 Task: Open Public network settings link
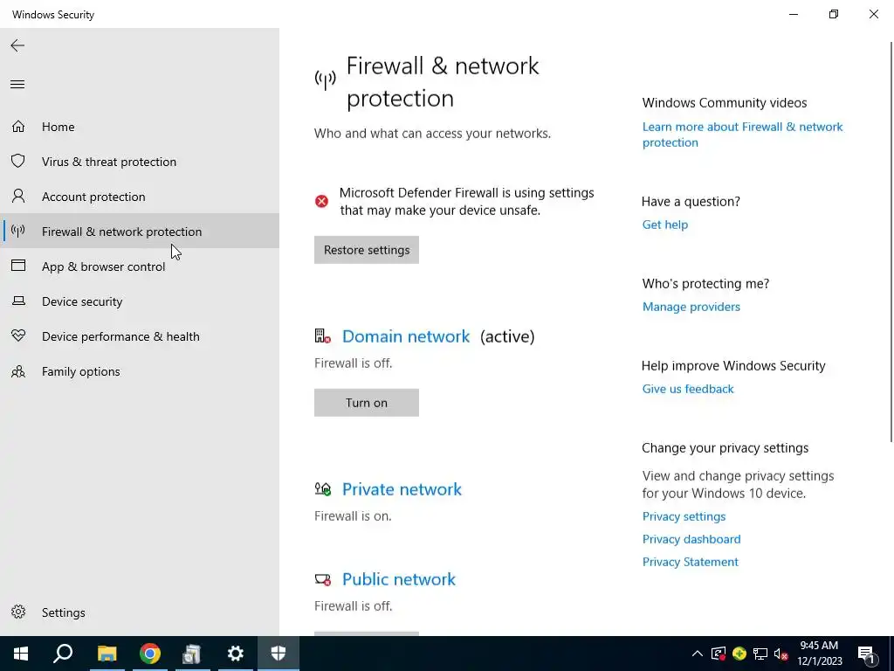[399, 579]
